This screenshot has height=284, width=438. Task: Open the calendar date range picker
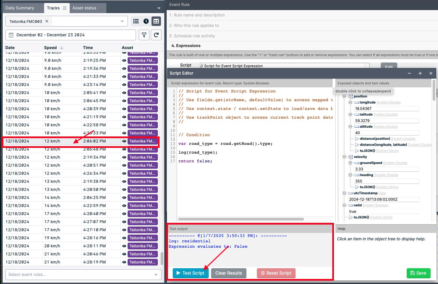11,35
